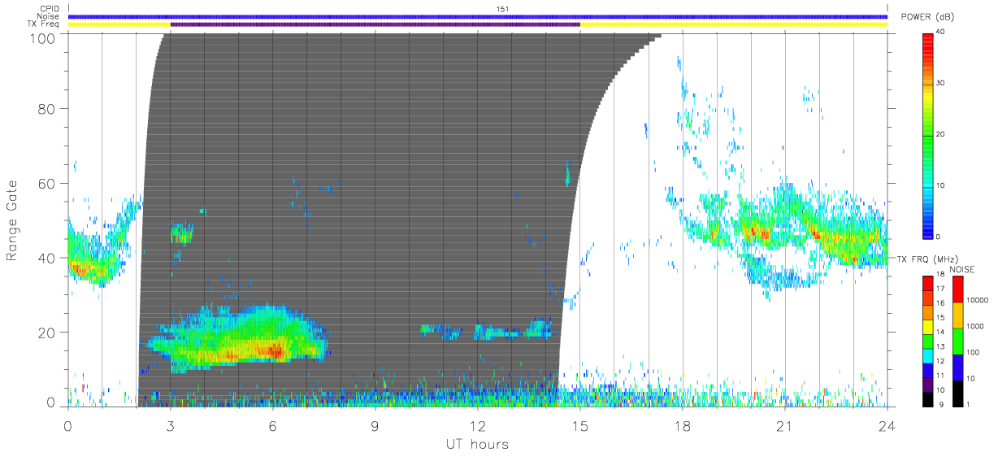The width and height of the screenshot is (998, 461).
Task: Click the CPID label at top left
Action: (50, 9)
